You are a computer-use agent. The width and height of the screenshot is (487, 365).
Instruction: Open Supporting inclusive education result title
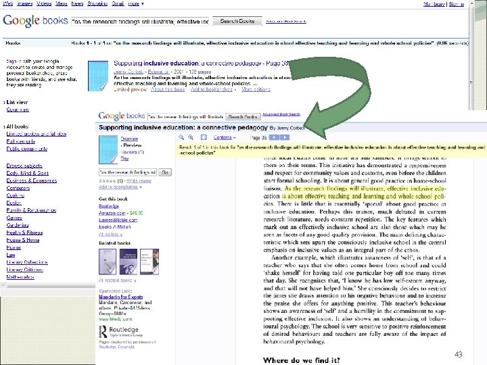(x=201, y=64)
